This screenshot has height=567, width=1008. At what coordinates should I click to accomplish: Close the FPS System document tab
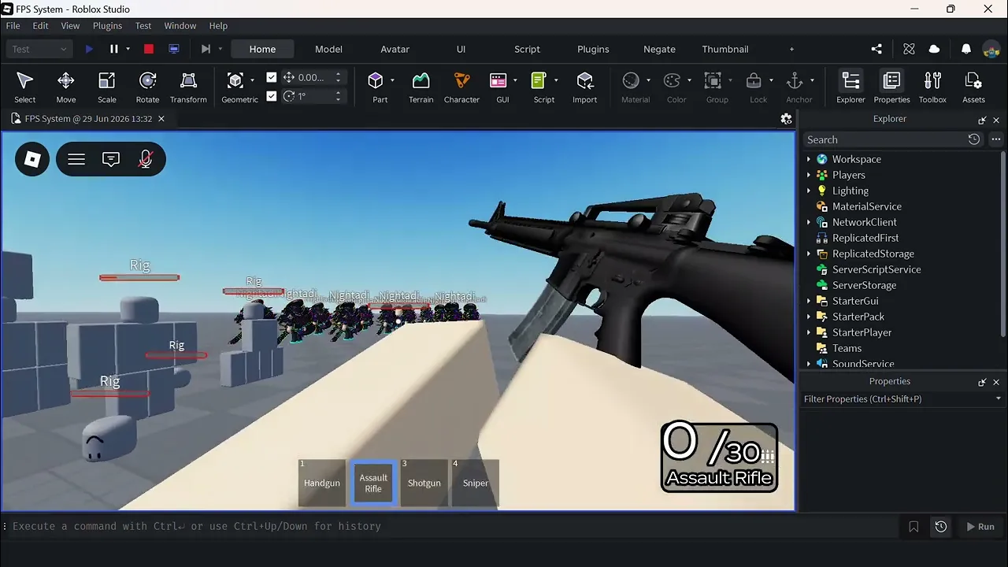[161, 119]
